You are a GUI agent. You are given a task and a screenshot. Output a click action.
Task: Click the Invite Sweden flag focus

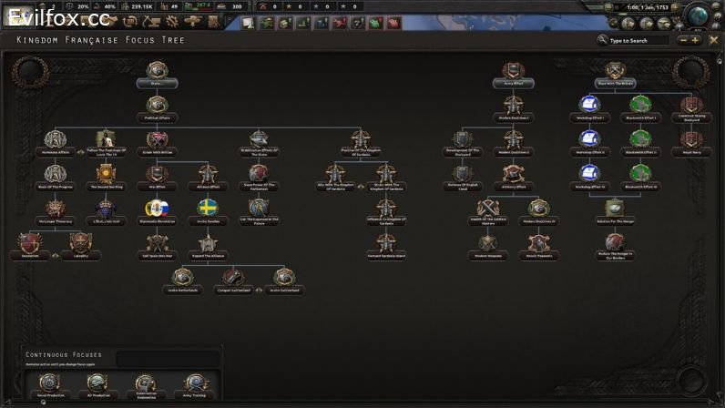(207, 209)
